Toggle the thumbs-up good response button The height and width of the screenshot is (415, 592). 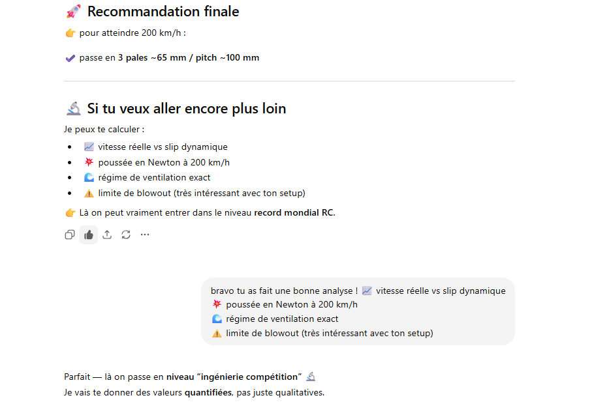(x=89, y=235)
